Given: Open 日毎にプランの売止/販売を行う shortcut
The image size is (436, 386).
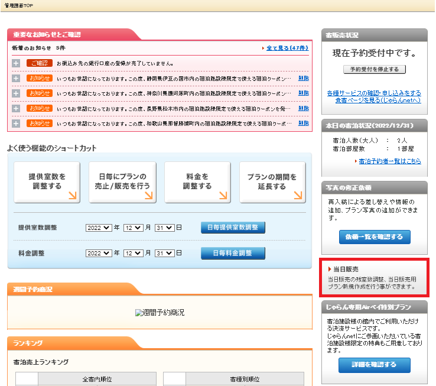Looking at the screenshot, I should click(x=122, y=182).
